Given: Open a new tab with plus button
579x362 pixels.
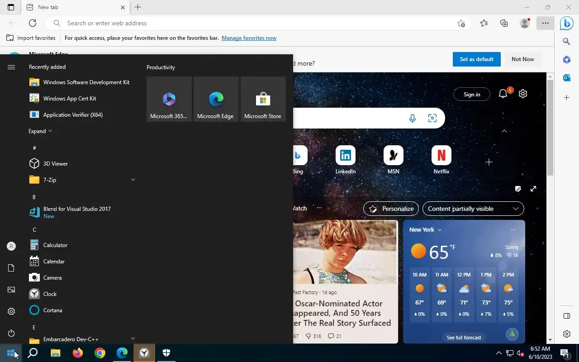Looking at the screenshot, I should click(x=138, y=7).
